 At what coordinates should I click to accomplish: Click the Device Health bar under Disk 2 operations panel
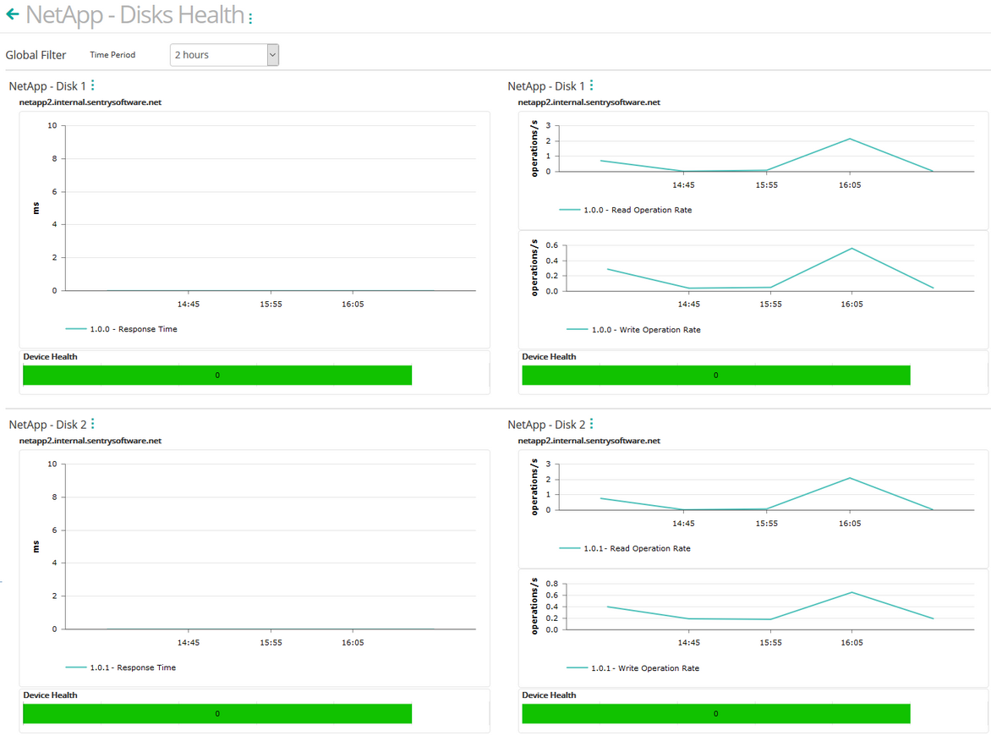[x=715, y=713]
